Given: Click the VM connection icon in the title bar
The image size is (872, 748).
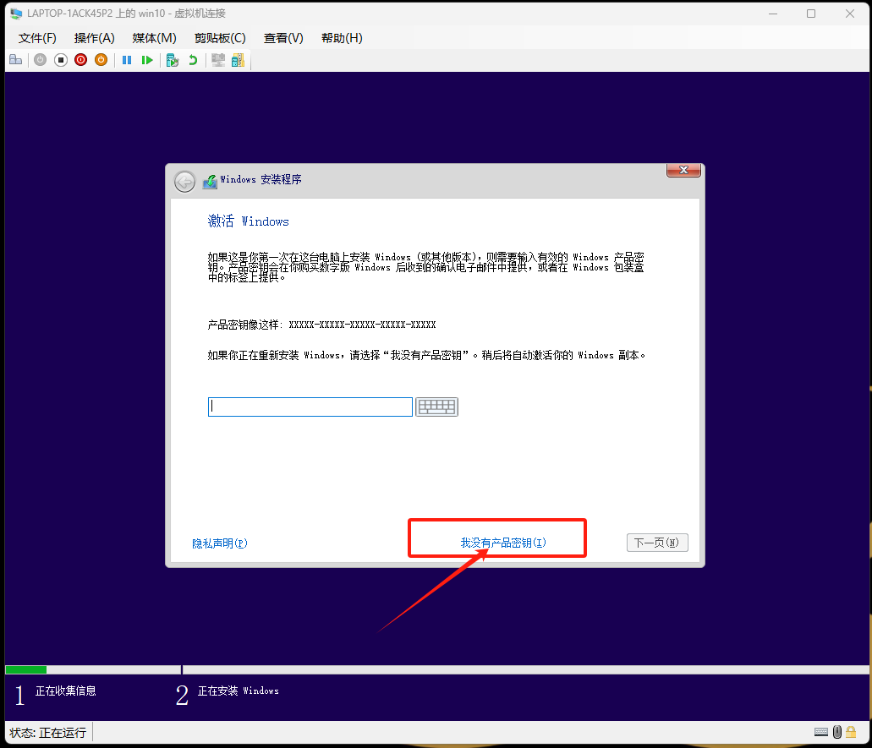Looking at the screenshot, I should [x=16, y=14].
